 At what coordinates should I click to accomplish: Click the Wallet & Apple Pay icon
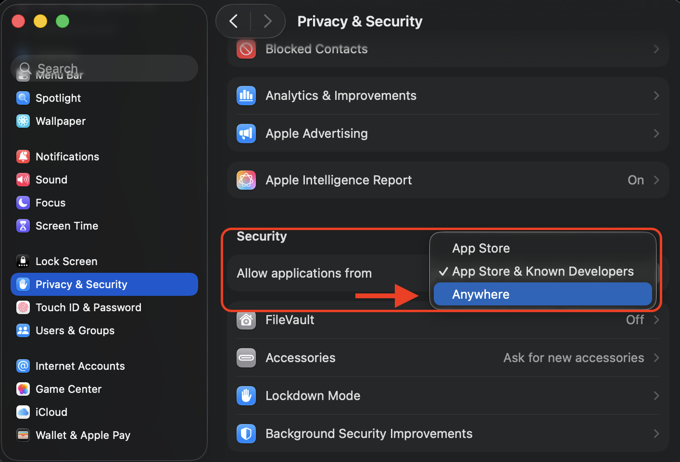[x=23, y=435]
